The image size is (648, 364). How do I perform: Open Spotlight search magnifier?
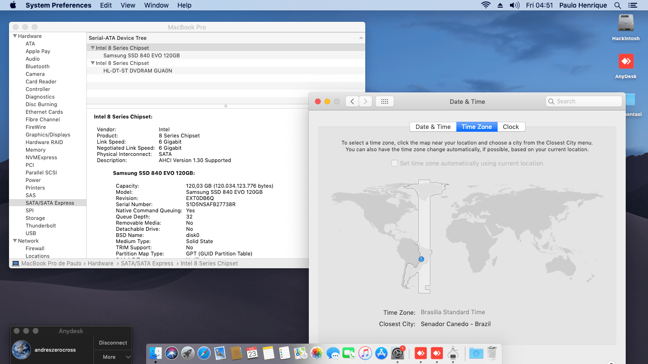point(618,5)
